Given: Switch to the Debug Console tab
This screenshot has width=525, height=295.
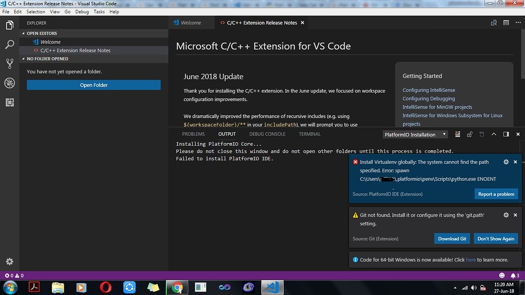Looking at the screenshot, I should pos(267,134).
